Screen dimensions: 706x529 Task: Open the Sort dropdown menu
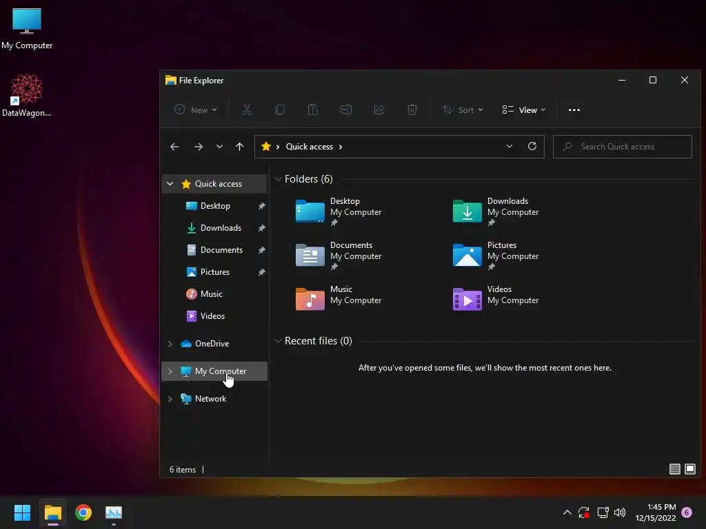(x=463, y=110)
